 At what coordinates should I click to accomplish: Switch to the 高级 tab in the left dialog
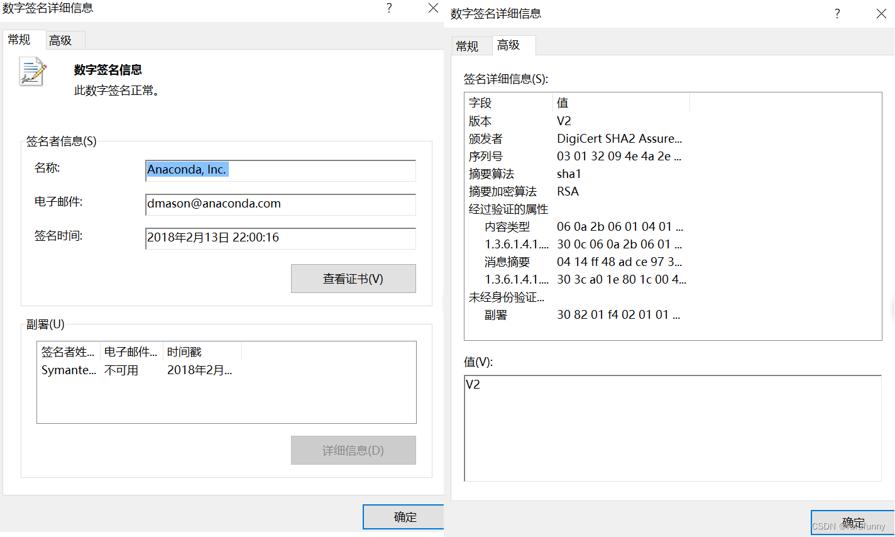click(x=65, y=40)
